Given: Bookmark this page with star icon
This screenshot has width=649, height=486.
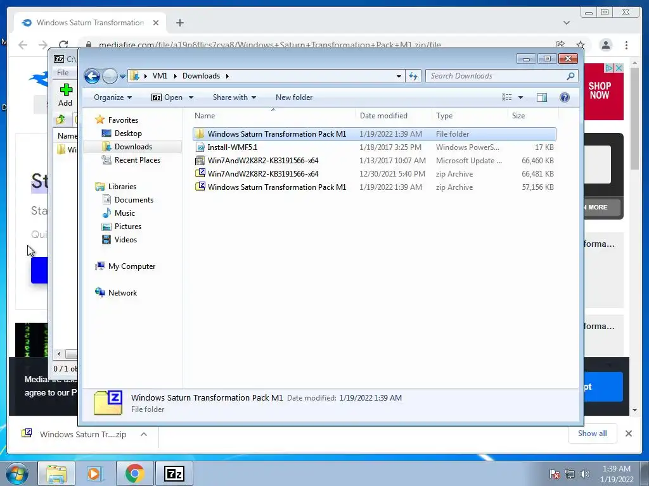Looking at the screenshot, I should [581, 45].
